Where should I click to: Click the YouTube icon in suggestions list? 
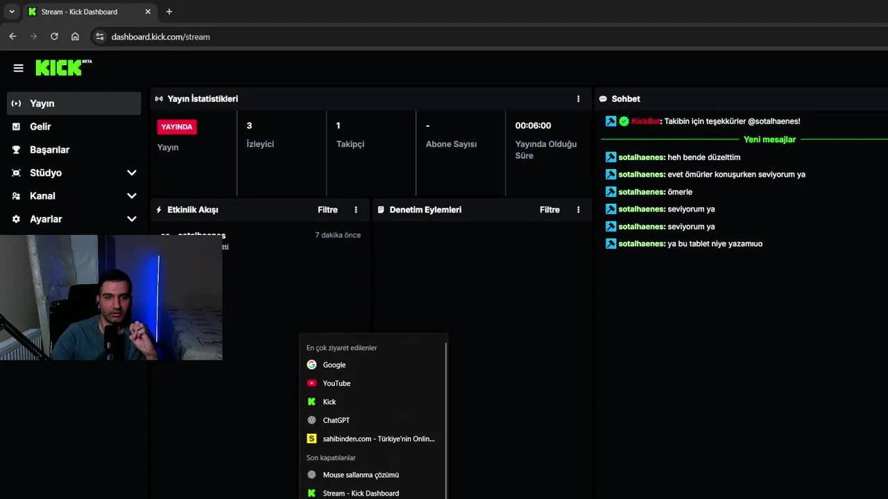pyautogui.click(x=311, y=383)
